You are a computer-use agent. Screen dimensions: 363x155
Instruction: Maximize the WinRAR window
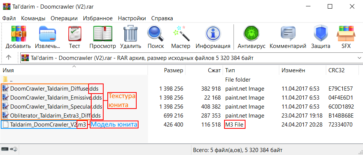[330, 7]
